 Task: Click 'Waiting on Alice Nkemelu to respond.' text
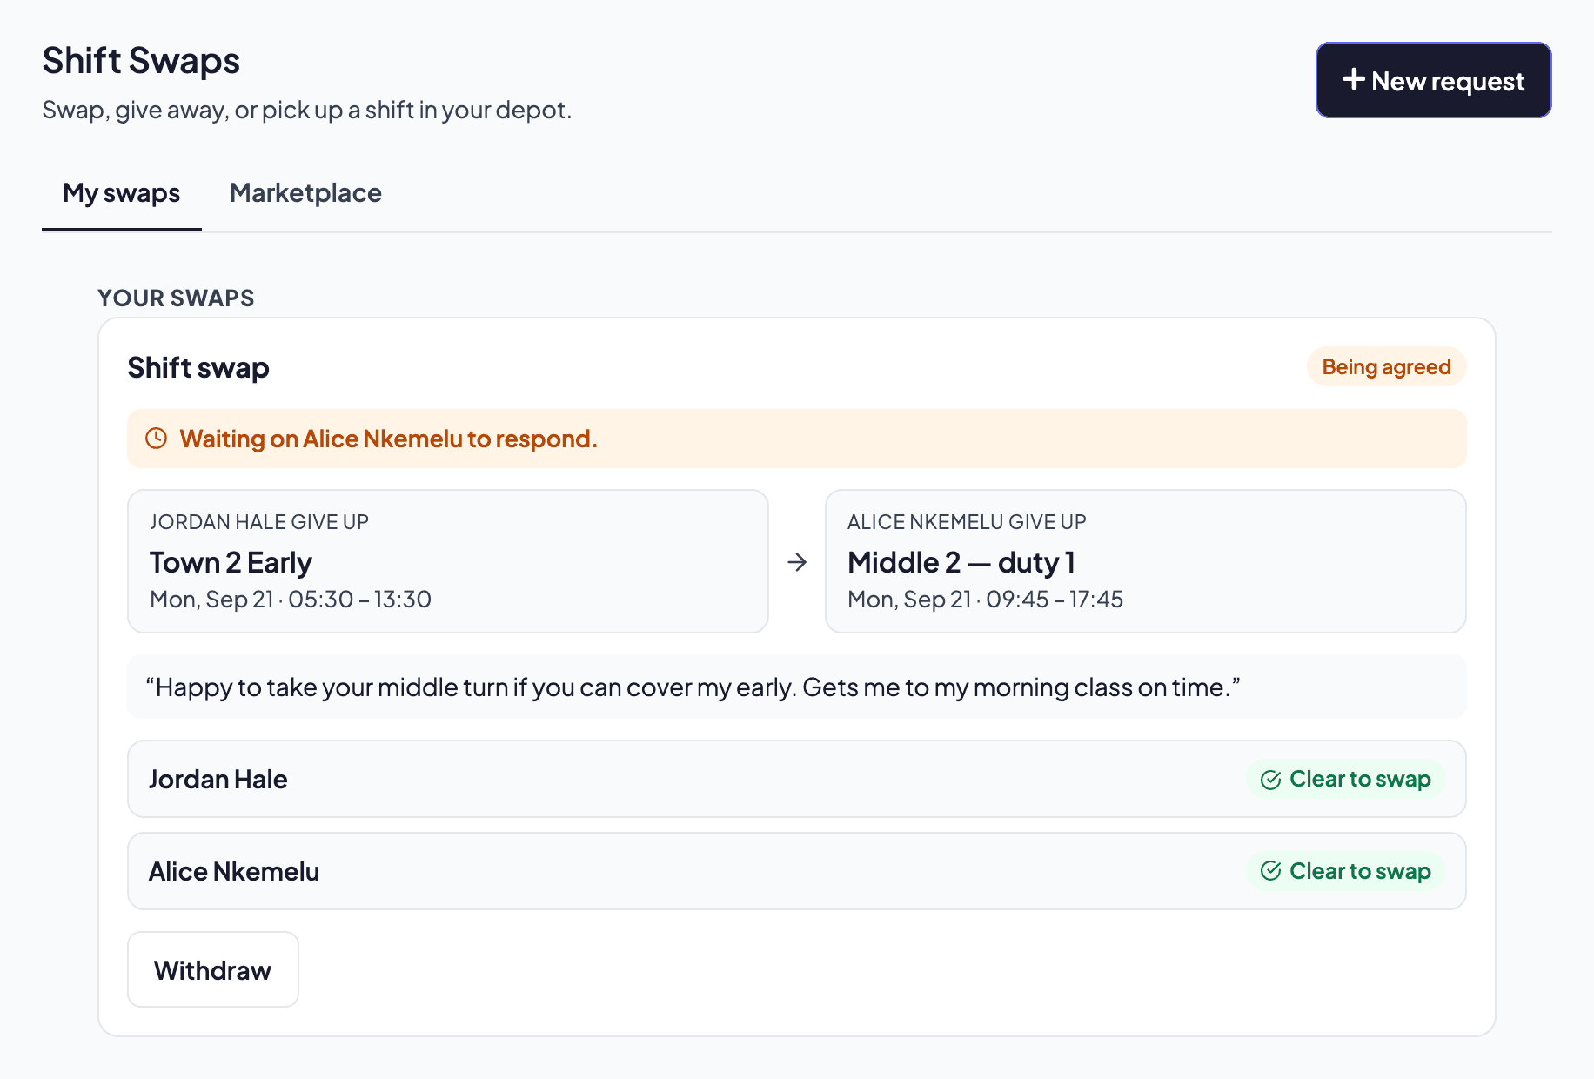[x=389, y=439]
